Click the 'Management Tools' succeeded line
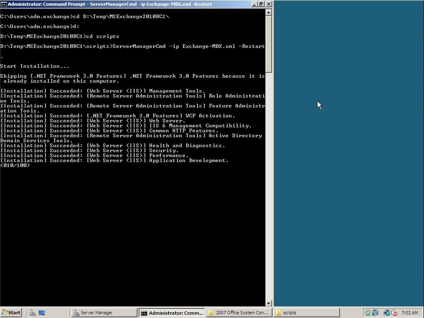The image size is (424, 318). (103, 91)
